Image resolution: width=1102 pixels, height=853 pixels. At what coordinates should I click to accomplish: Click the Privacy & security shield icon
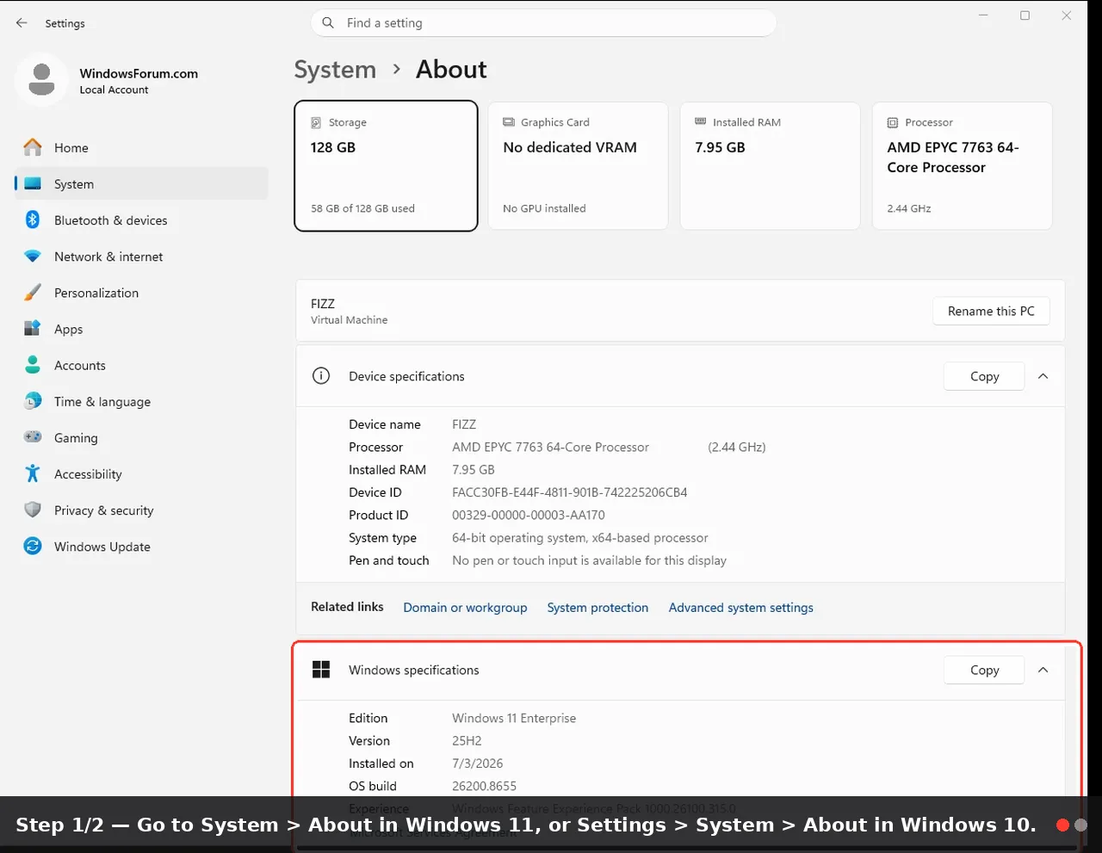tap(33, 510)
